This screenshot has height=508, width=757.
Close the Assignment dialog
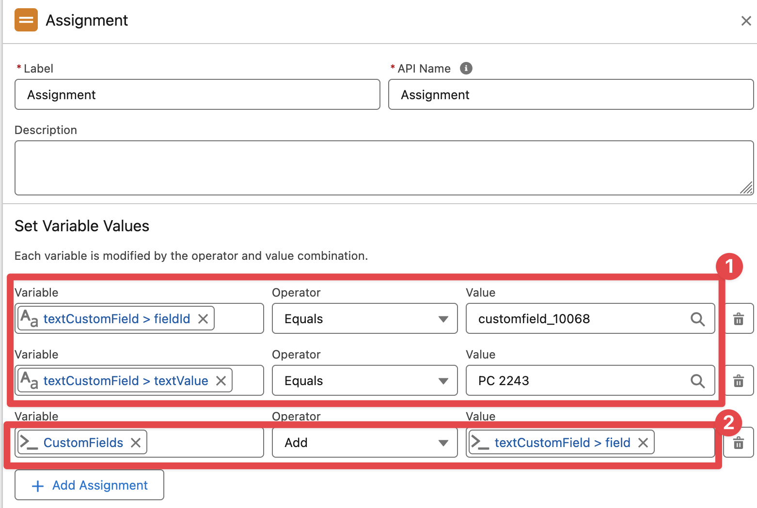(746, 21)
